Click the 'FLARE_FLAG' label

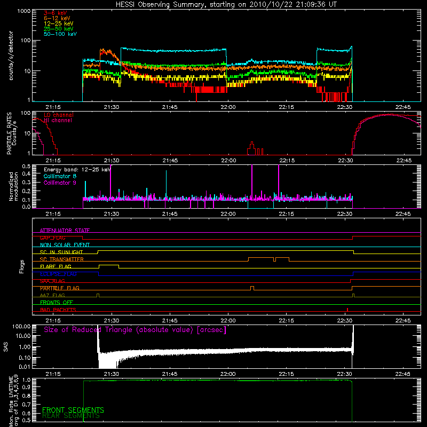[x=56, y=266]
